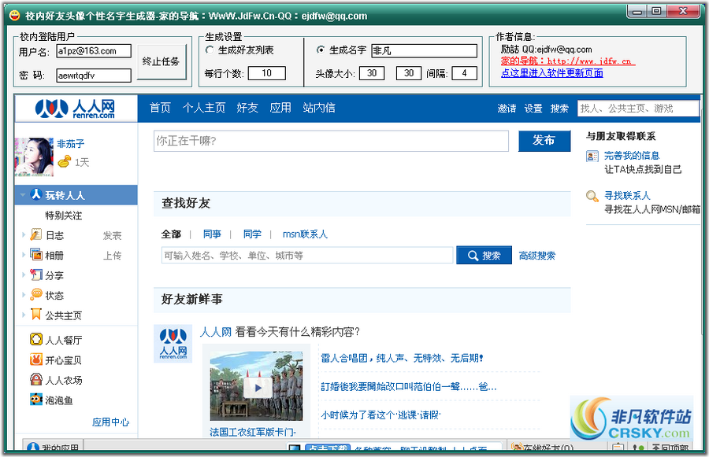The image size is (709, 457).
Task: Click the top 找人、公共主页、游戏 search box
Action: (638, 109)
